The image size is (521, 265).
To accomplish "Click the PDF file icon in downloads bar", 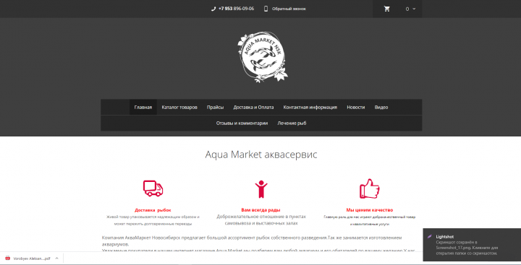I will pos(8,259).
